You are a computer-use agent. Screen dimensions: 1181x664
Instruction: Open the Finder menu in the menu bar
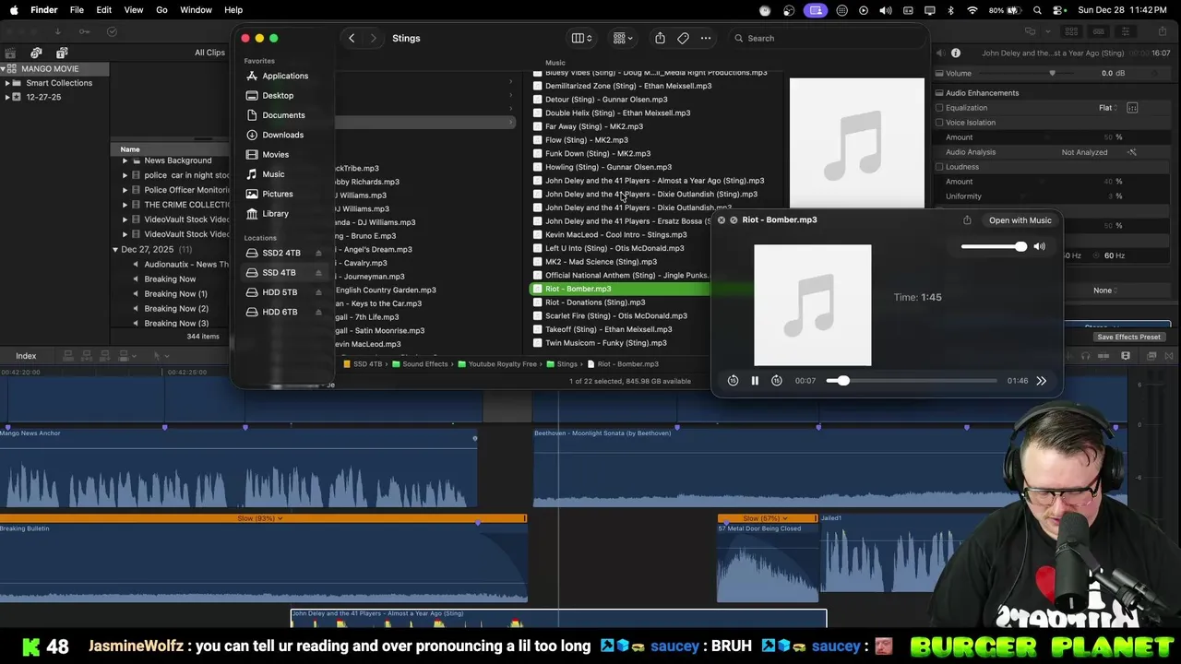pyautogui.click(x=44, y=10)
